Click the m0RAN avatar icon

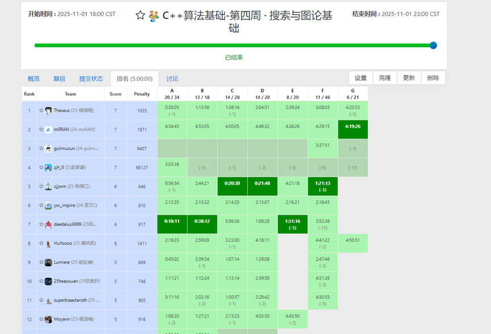point(49,130)
